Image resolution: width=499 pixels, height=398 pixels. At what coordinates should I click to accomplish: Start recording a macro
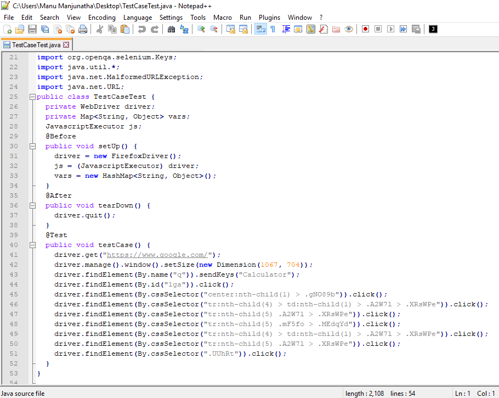365,29
